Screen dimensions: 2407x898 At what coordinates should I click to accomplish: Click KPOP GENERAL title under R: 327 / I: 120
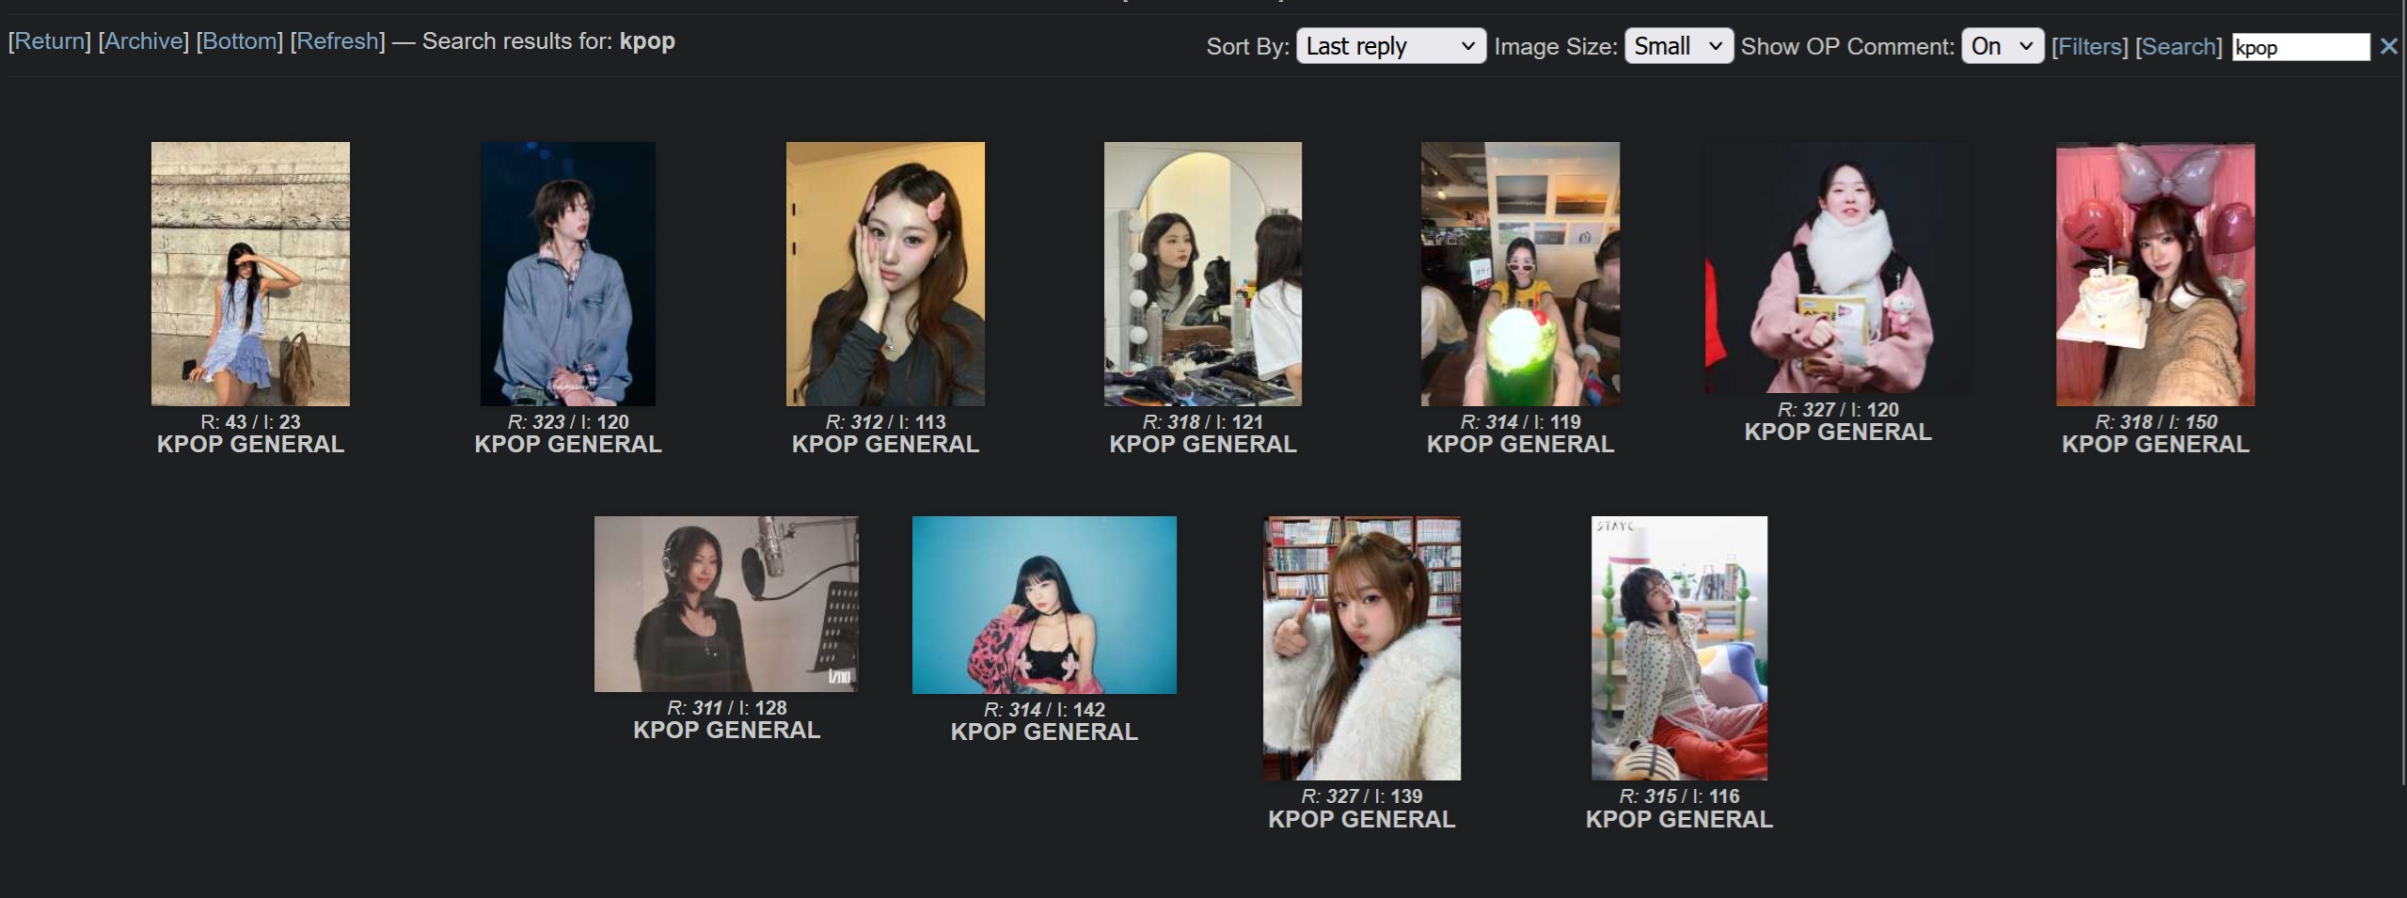[1838, 433]
